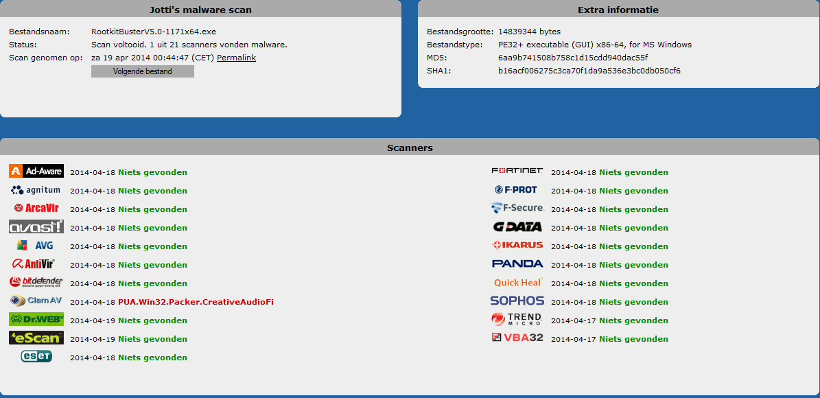Click Niets gevonden result for ESET
Screen dimensions: 820x398
point(153,358)
